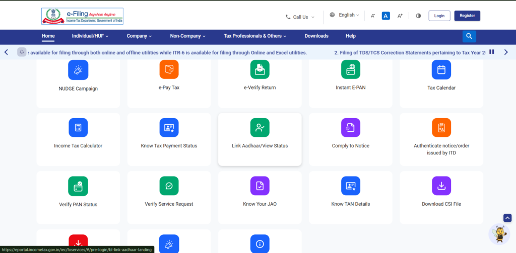Click the Verify Service Request icon
Screen dimensions: 516x253
coord(169,186)
